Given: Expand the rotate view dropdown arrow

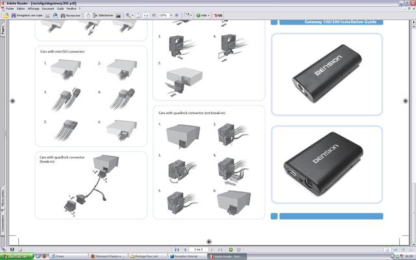Looking at the screenshot, I should 190,16.
